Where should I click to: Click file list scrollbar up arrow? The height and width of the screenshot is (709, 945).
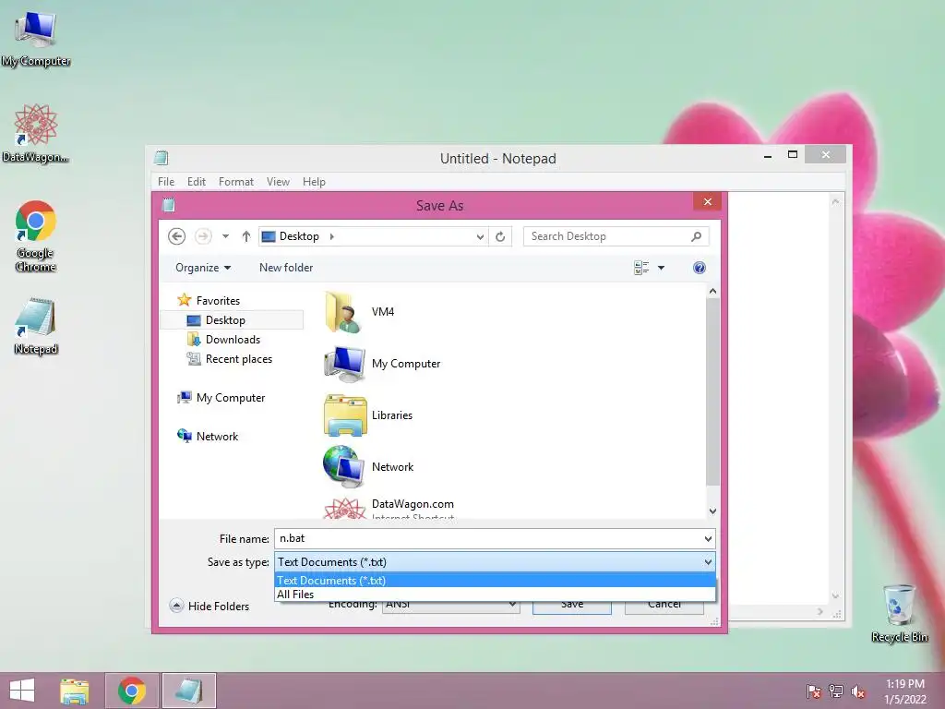(712, 291)
